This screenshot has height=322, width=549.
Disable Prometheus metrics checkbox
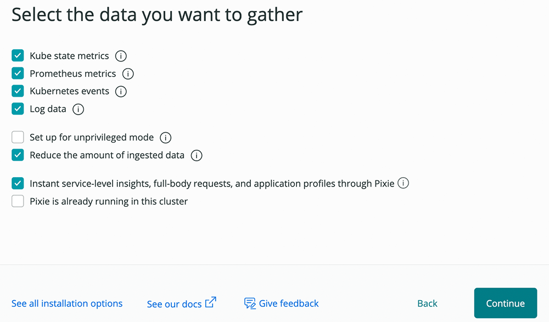pyautogui.click(x=18, y=73)
